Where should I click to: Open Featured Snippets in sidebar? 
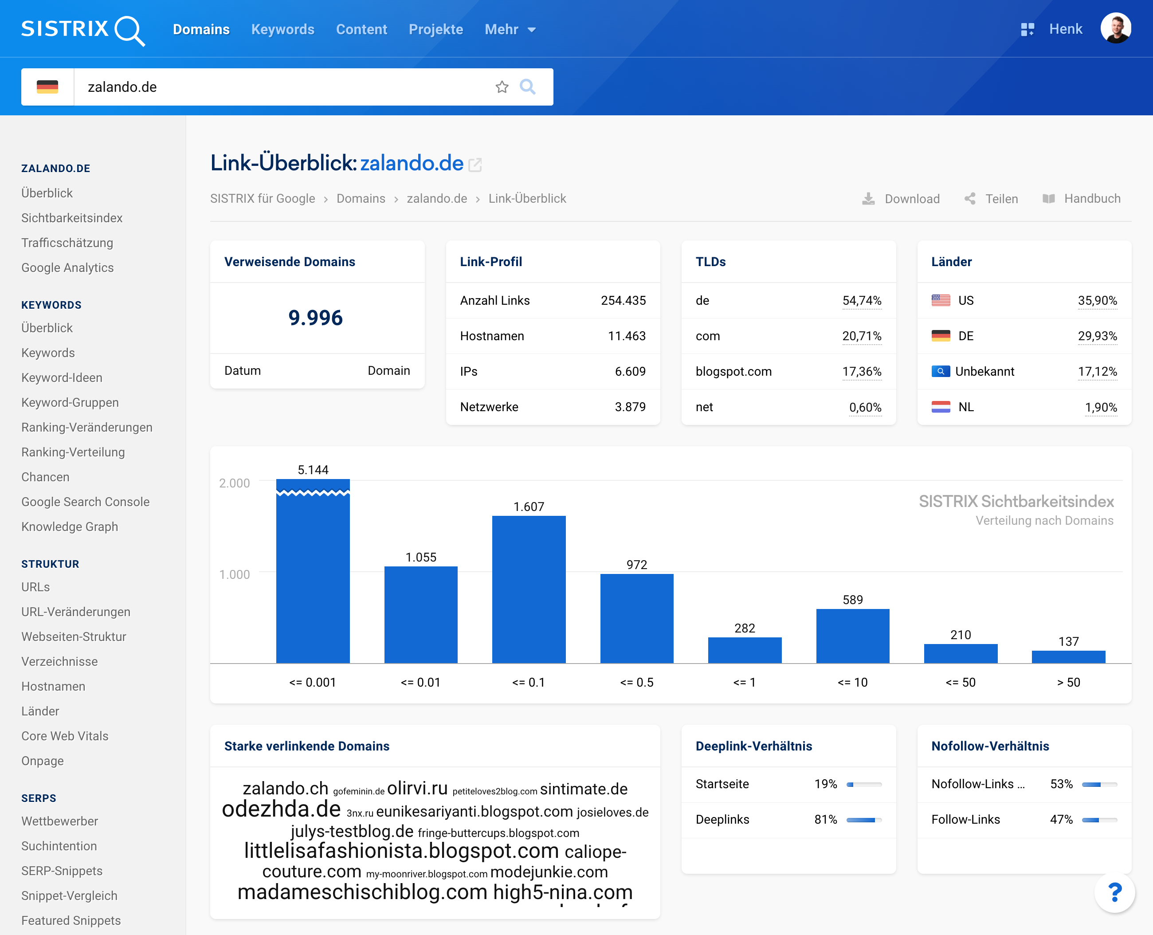tap(71, 920)
